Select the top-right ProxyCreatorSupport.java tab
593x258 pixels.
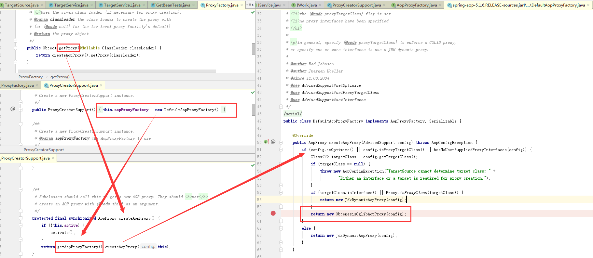[356, 5]
